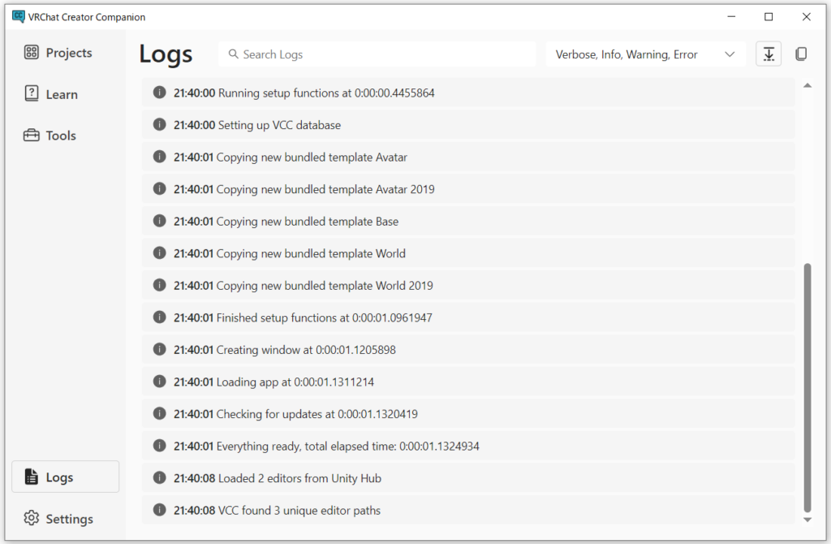This screenshot has width=831, height=544.
Task: Click the VRChat Creator Companion app icon
Action: click(18, 16)
